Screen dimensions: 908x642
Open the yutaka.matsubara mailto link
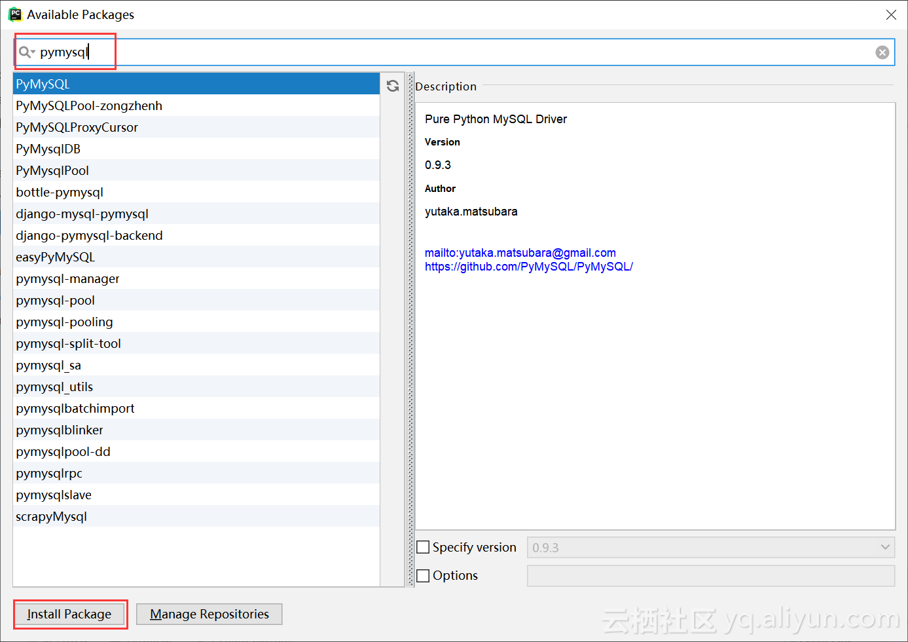(x=520, y=253)
